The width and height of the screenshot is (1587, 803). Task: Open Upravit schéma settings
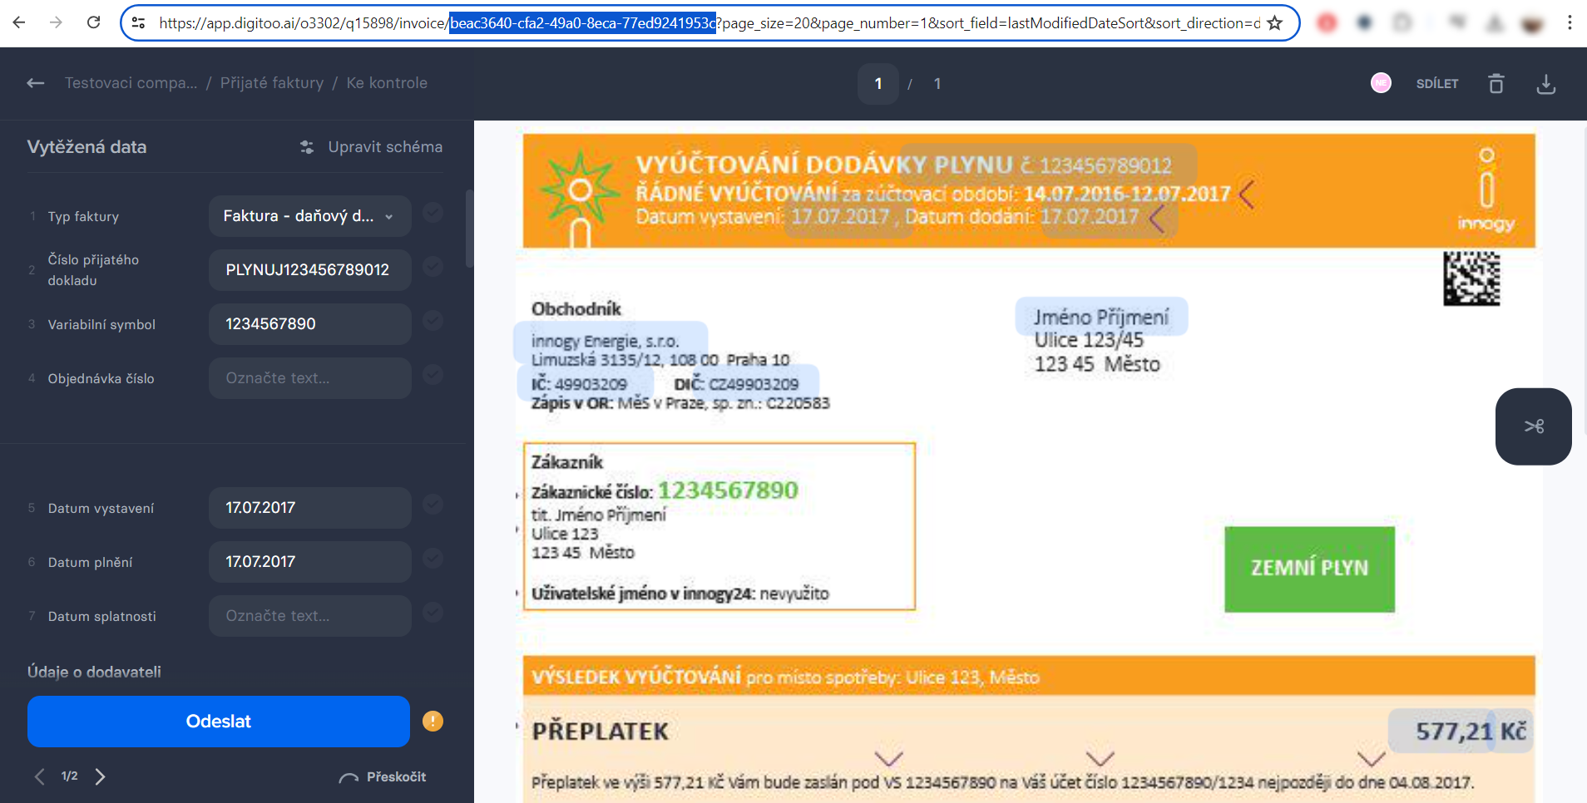point(371,147)
